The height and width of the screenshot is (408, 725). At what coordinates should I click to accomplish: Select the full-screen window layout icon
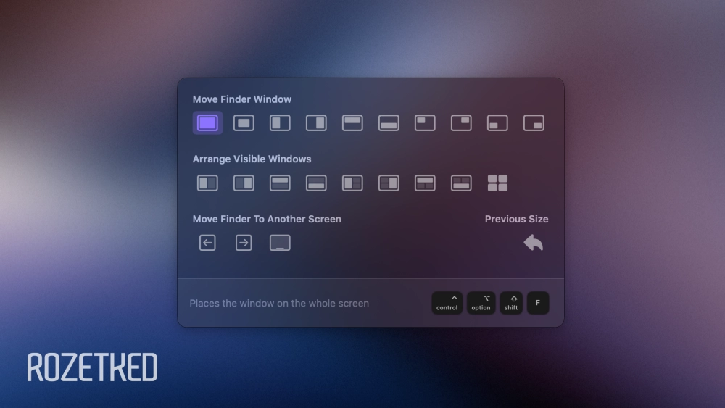(207, 123)
